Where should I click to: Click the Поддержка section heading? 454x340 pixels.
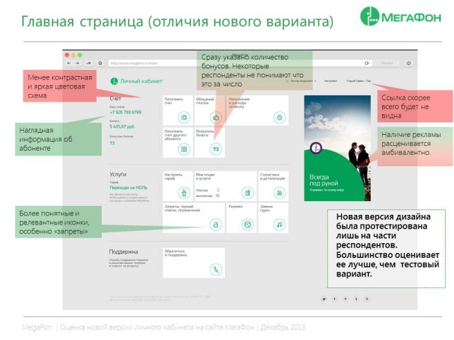click(x=124, y=252)
